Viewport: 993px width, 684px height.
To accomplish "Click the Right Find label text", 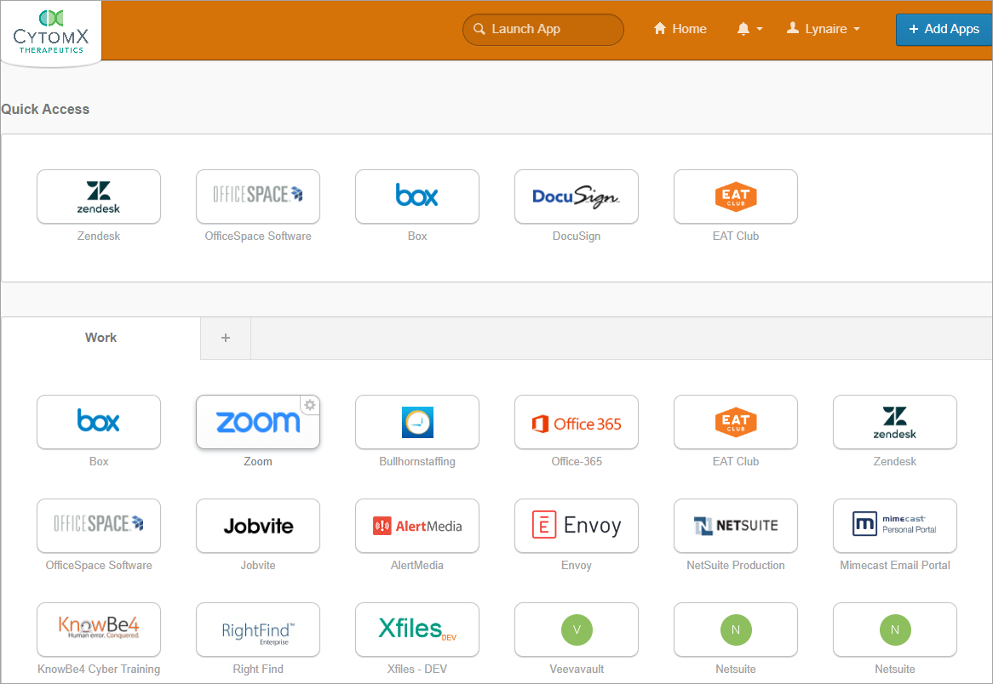I will click(258, 669).
